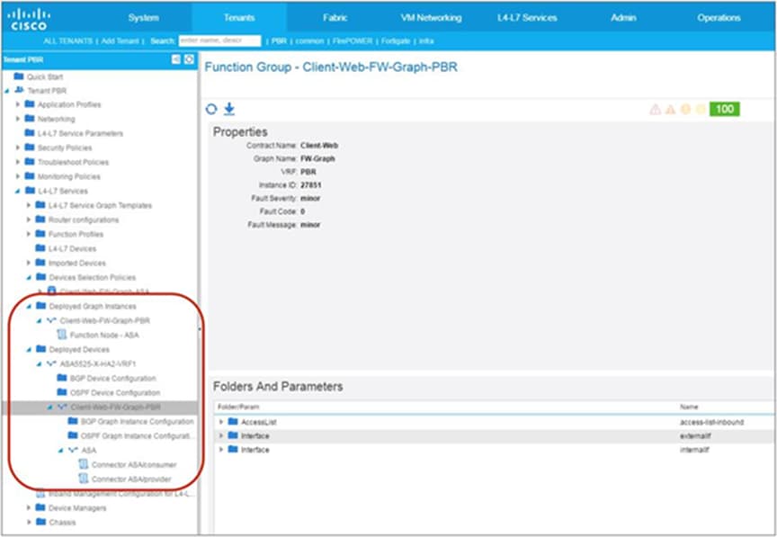Click the round icon in Tenant PBR header

click(x=189, y=59)
